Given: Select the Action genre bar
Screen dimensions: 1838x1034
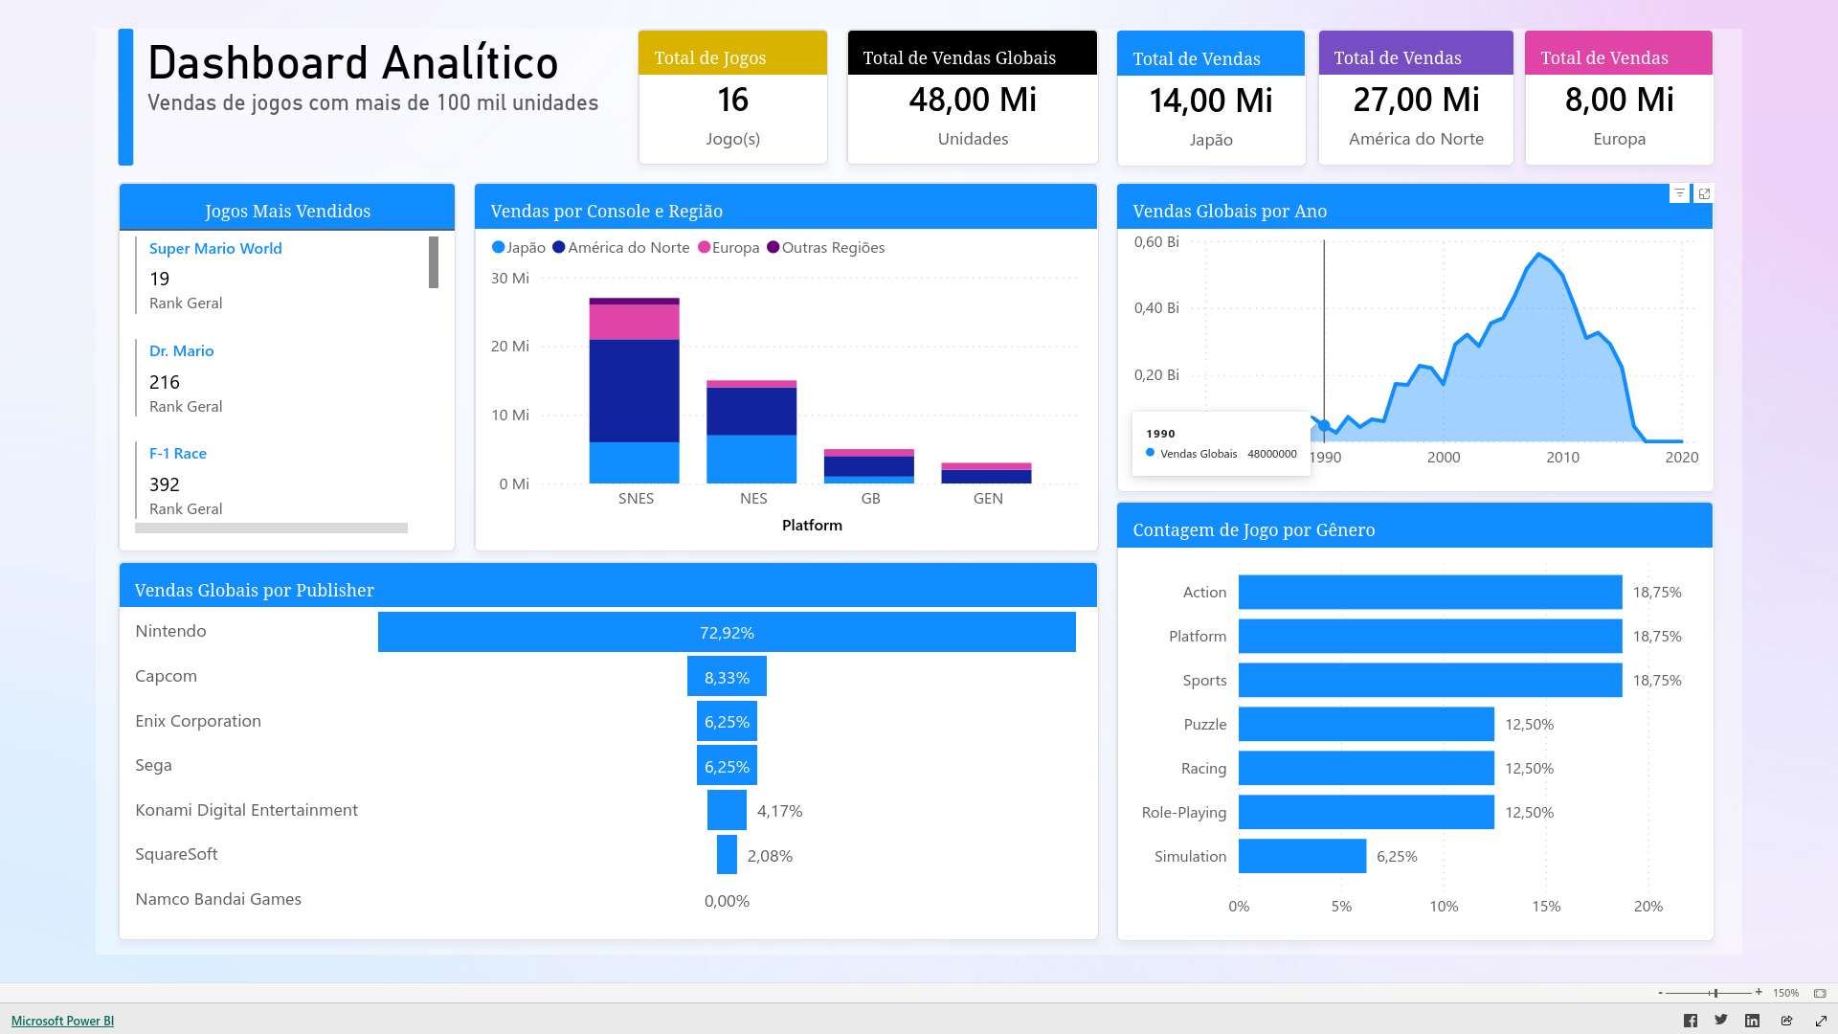Looking at the screenshot, I should click(x=1430, y=592).
